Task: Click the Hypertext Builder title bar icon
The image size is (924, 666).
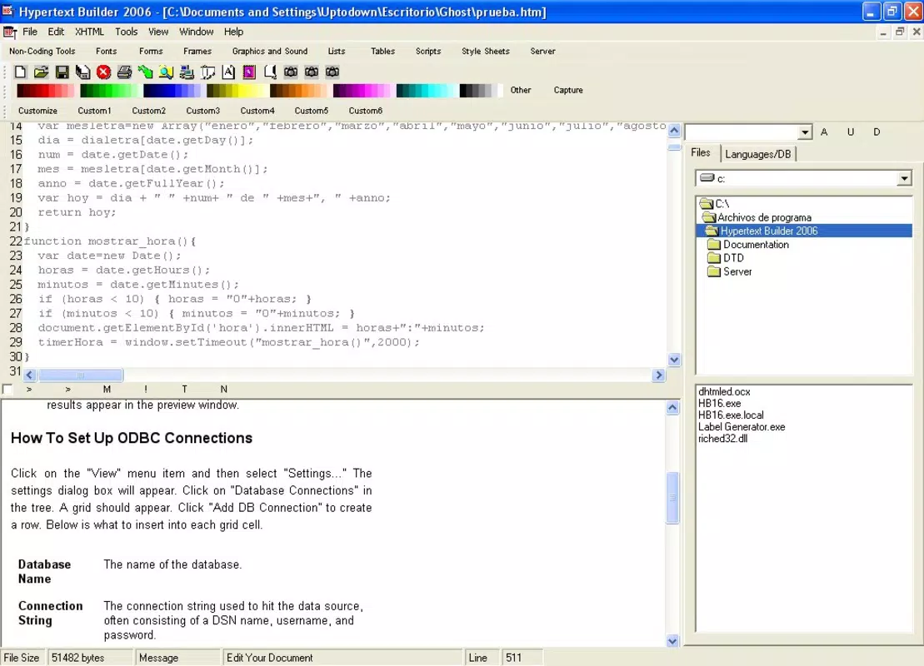Action: click(x=7, y=11)
